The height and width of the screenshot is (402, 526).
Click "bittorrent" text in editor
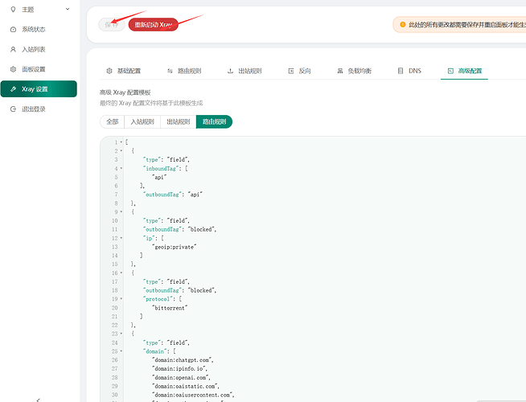(x=170, y=308)
